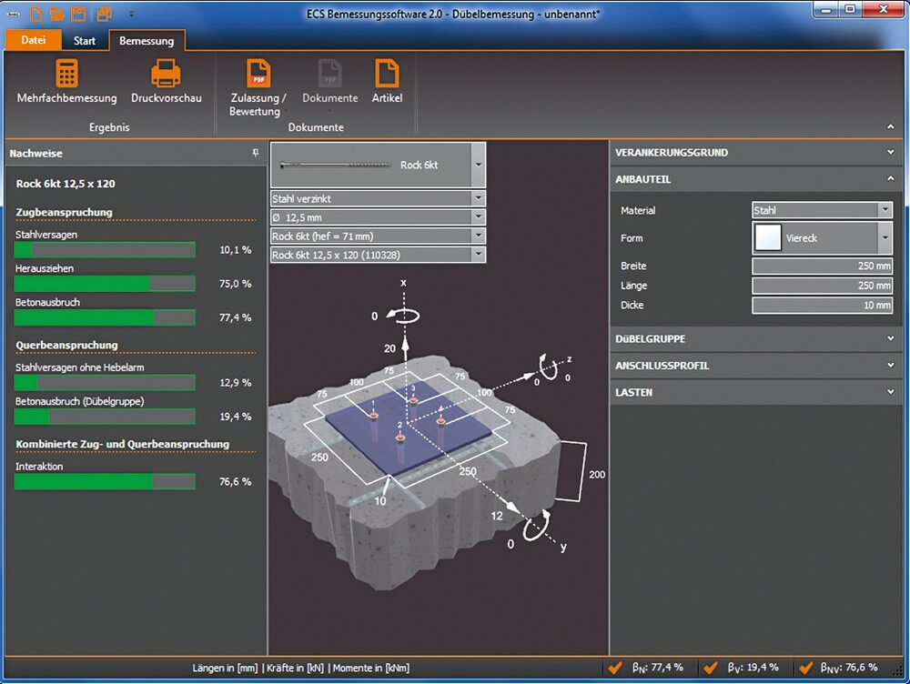Click the load value 12 on y axis
The height and width of the screenshot is (684, 910).
click(497, 516)
